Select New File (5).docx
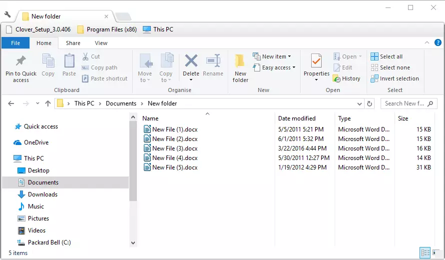445x260 pixels. (171, 167)
